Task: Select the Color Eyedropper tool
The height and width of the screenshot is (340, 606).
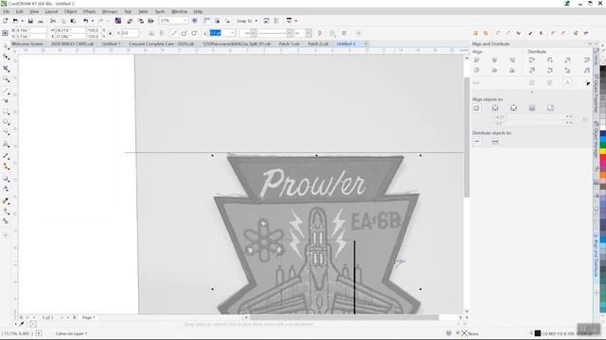Action: pos(6,201)
